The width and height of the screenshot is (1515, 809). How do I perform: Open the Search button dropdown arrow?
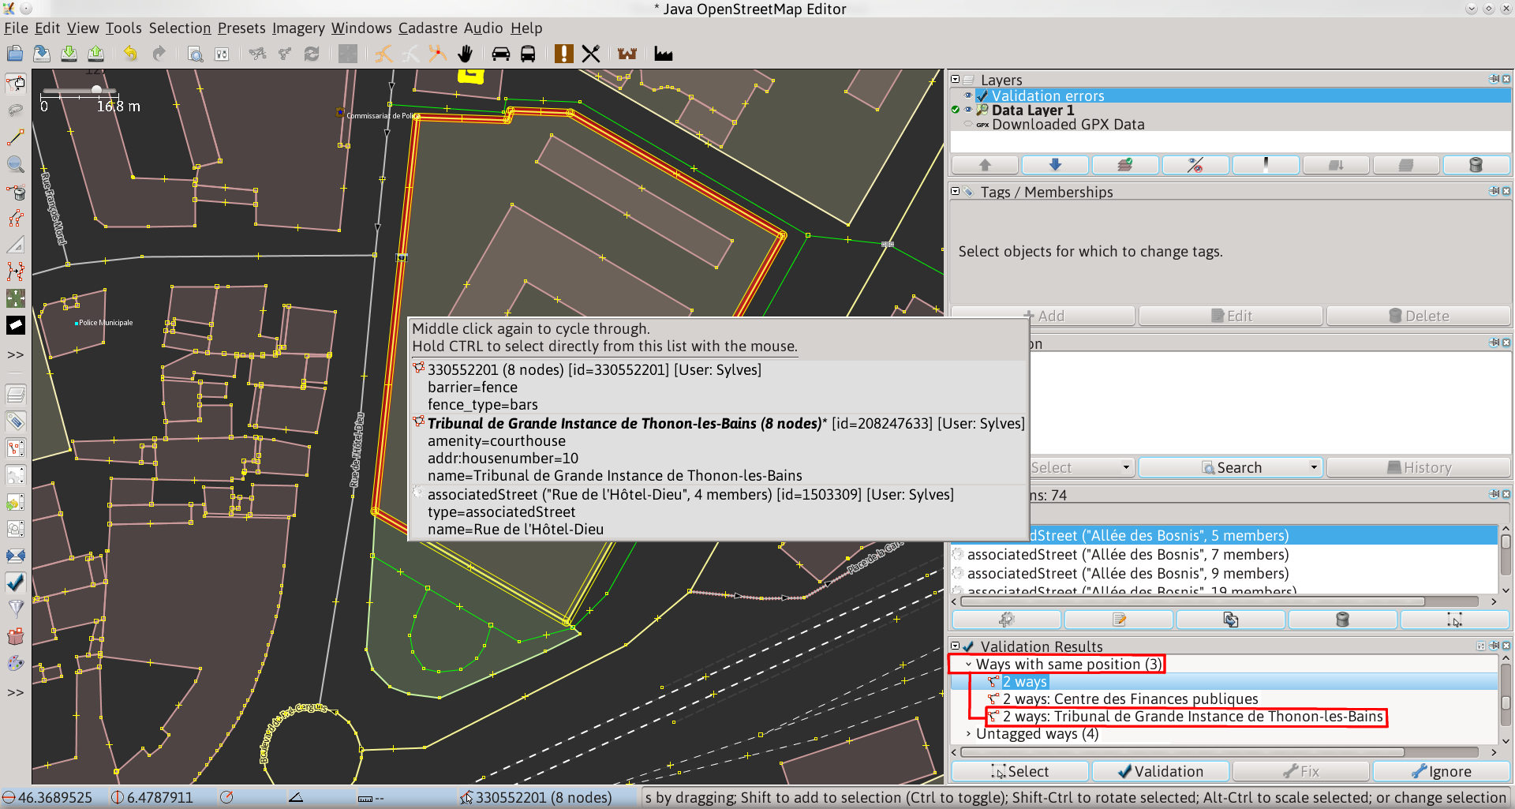pos(1314,467)
